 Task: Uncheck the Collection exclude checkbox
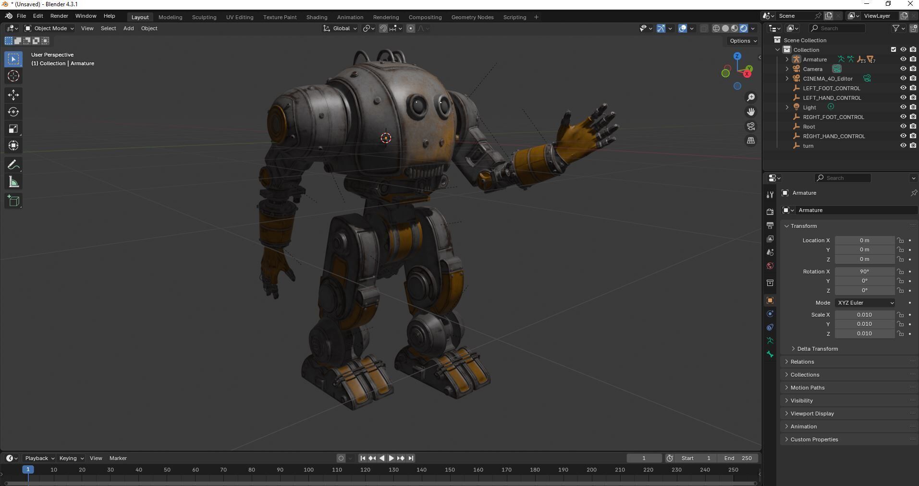pos(894,50)
